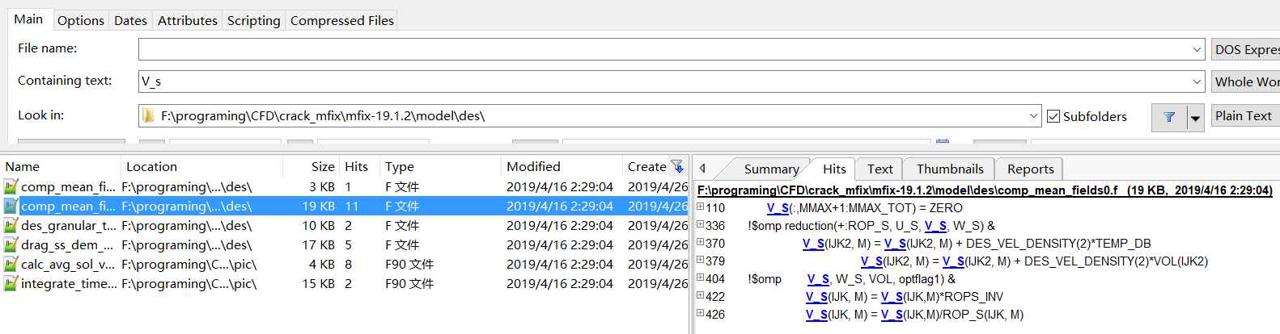Expand hit line 379 context
The height and width of the screenshot is (334, 1280).
(x=701, y=261)
